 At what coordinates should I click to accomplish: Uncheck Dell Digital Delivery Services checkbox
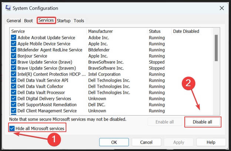pos(14,99)
